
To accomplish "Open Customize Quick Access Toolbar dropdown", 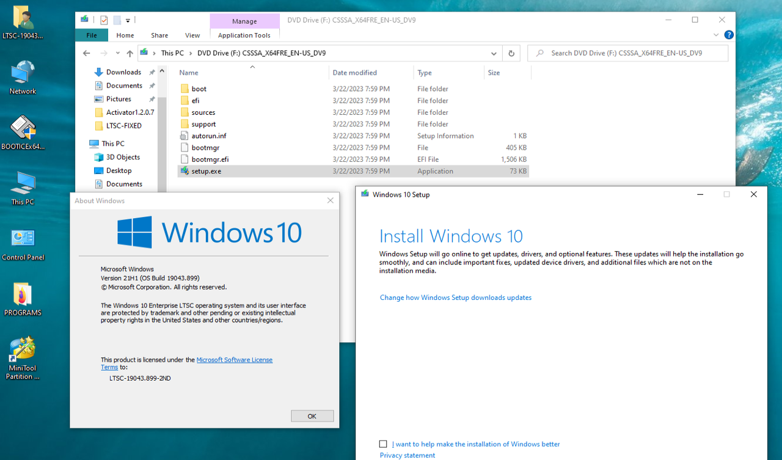I will tap(128, 21).
